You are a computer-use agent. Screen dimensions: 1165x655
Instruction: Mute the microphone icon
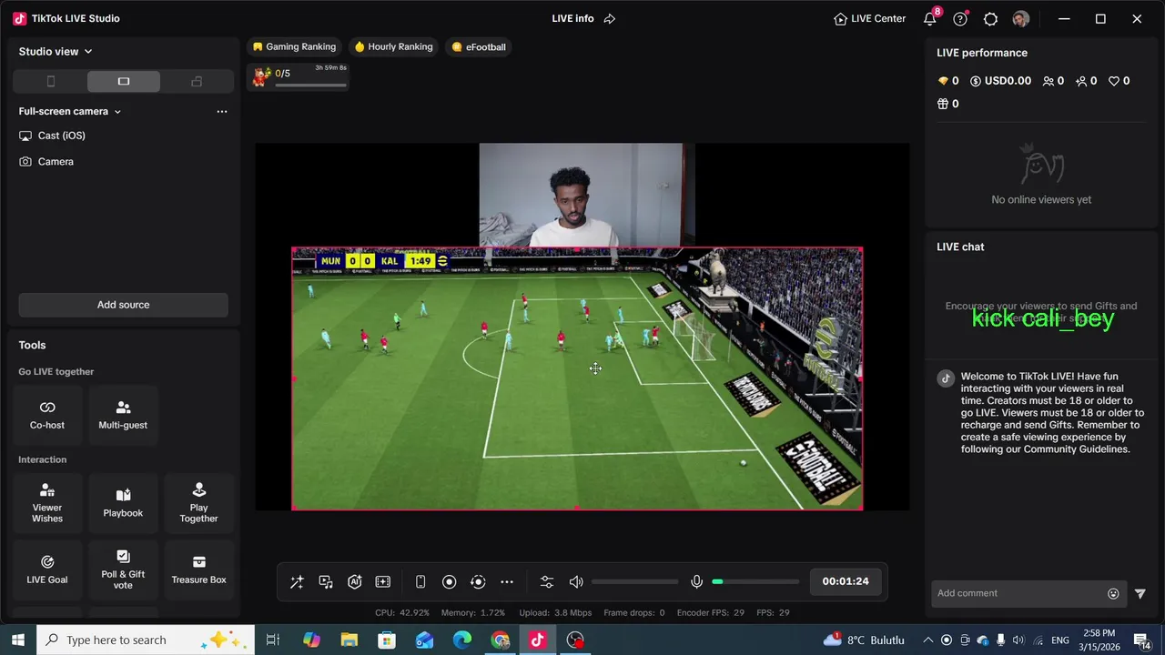pos(696,582)
